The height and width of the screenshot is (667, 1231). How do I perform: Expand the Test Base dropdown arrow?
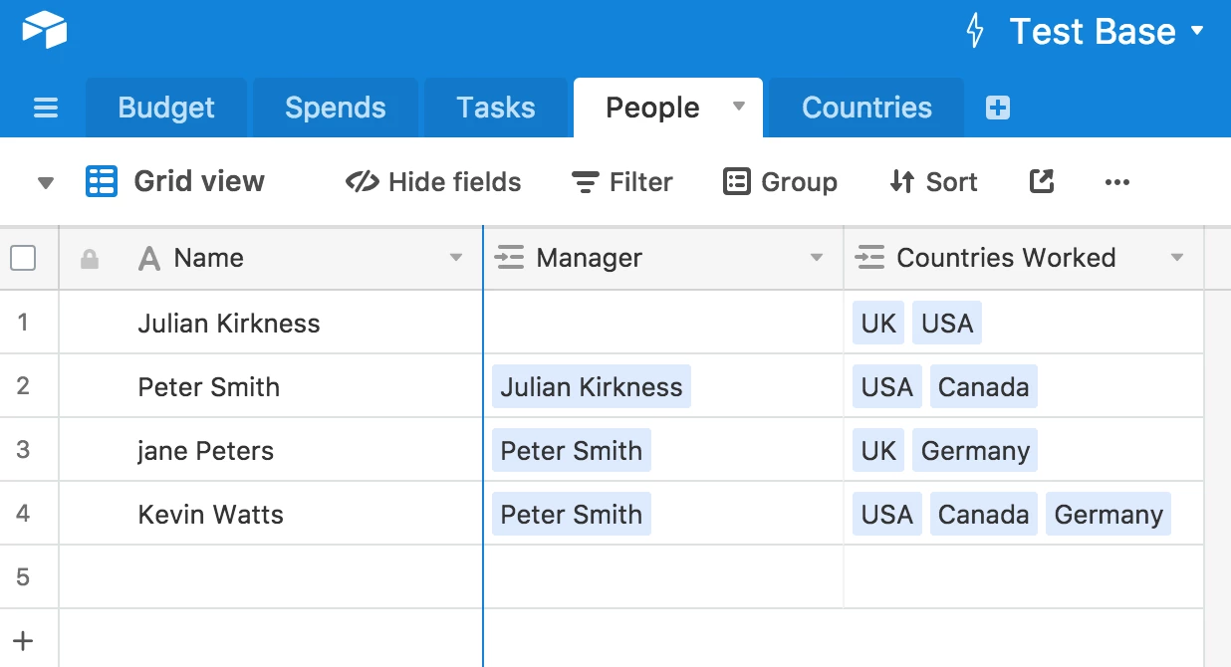pos(1197,31)
